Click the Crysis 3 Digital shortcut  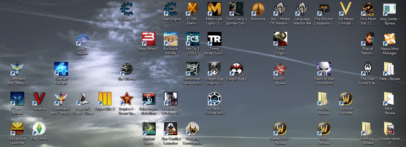click(x=280, y=39)
